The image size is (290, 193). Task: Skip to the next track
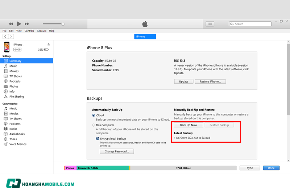click(x=27, y=24)
